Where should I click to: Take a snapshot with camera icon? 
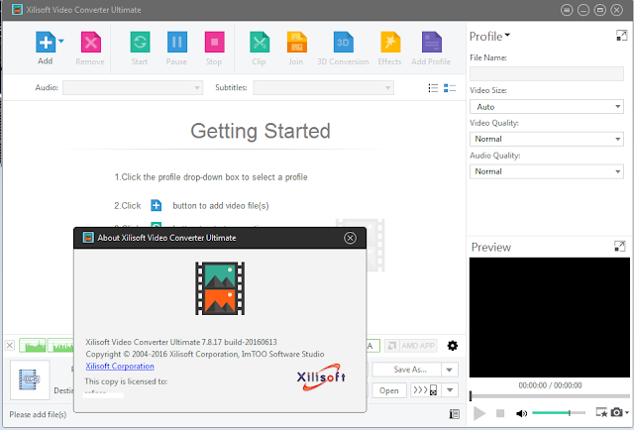(x=616, y=412)
